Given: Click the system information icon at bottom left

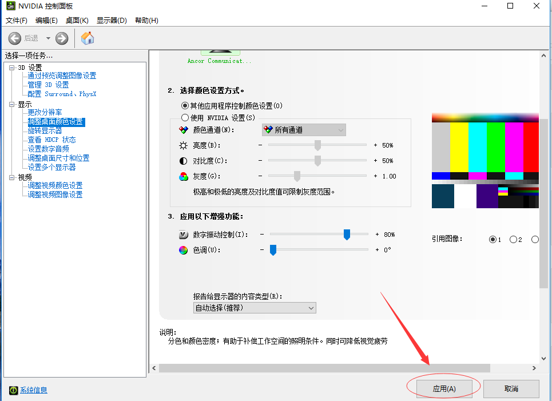Looking at the screenshot, I should coord(13,390).
